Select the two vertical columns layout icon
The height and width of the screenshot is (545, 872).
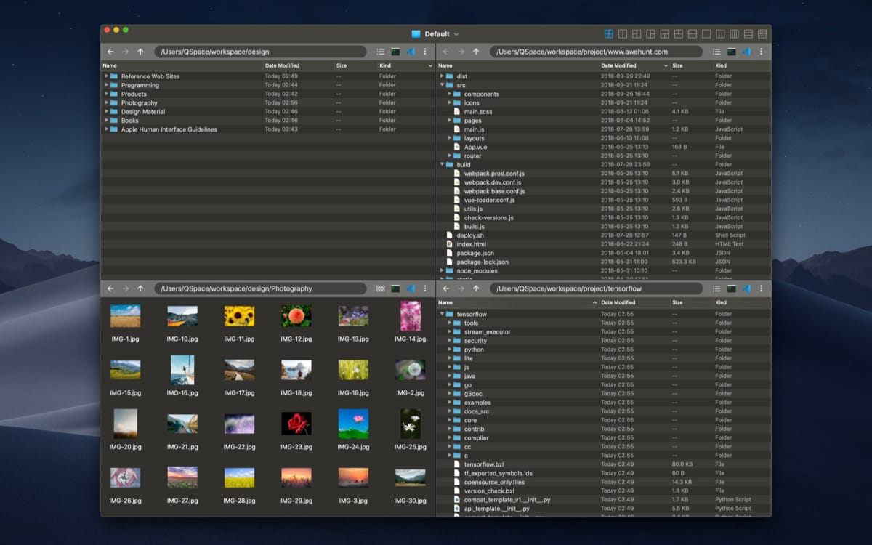tap(623, 34)
